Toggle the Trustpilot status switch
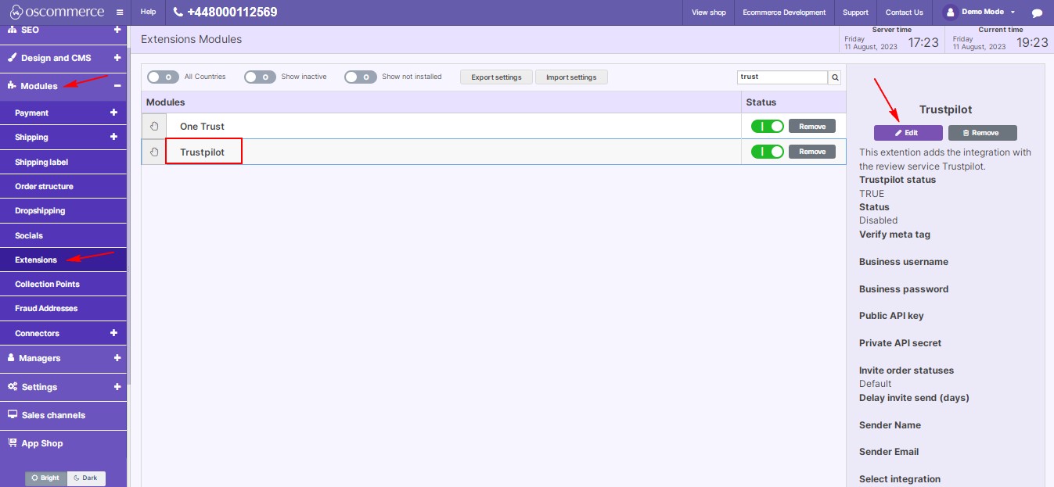This screenshot has width=1054, height=487. (x=767, y=152)
